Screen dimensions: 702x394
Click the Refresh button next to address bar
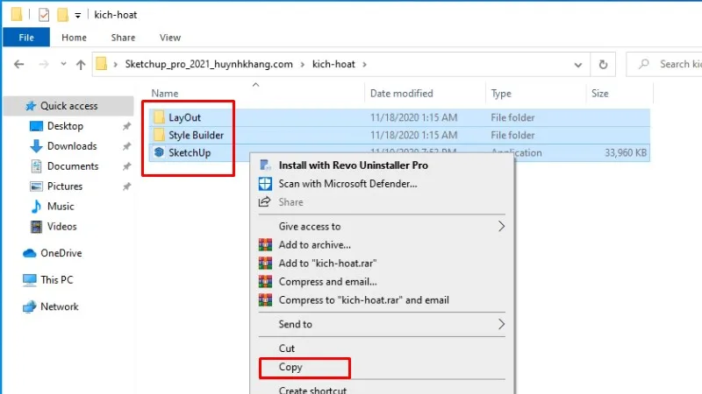603,64
